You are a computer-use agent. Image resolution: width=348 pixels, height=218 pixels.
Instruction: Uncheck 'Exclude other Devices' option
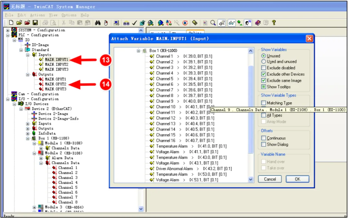[264, 74]
